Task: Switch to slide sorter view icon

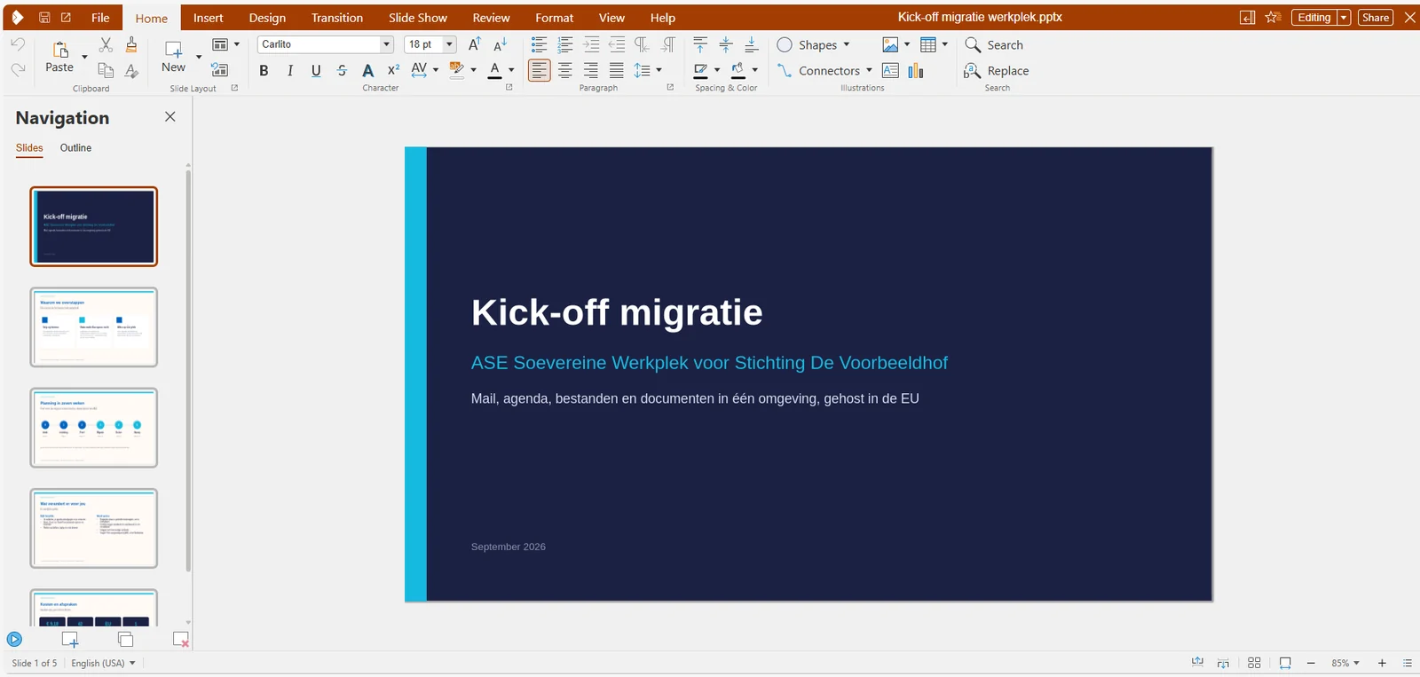Action: coord(1254,663)
